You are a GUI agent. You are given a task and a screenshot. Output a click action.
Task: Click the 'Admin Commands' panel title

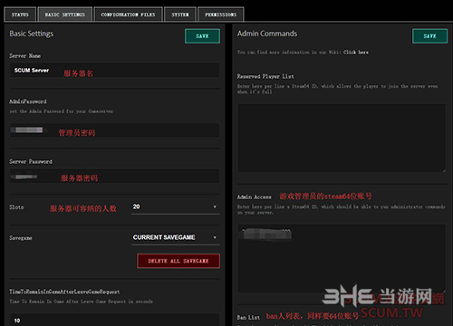point(267,34)
